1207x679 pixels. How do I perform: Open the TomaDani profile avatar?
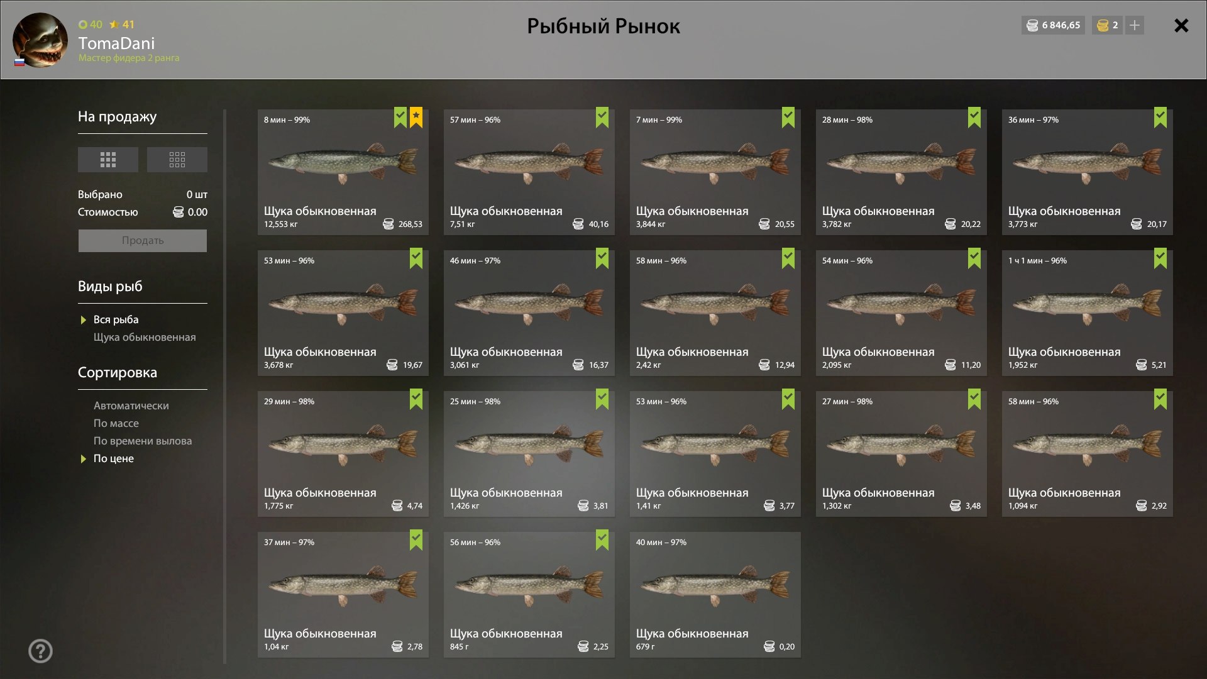coord(40,40)
